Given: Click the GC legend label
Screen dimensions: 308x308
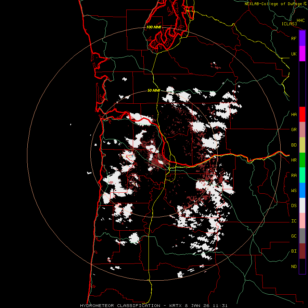Looking at the screenshot, I should click(x=294, y=236).
